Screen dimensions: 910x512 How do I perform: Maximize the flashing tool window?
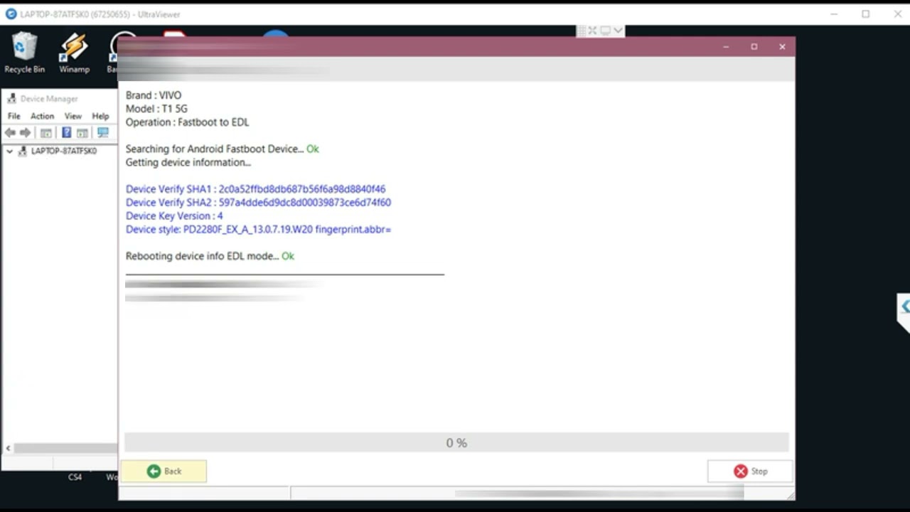pyautogui.click(x=754, y=47)
